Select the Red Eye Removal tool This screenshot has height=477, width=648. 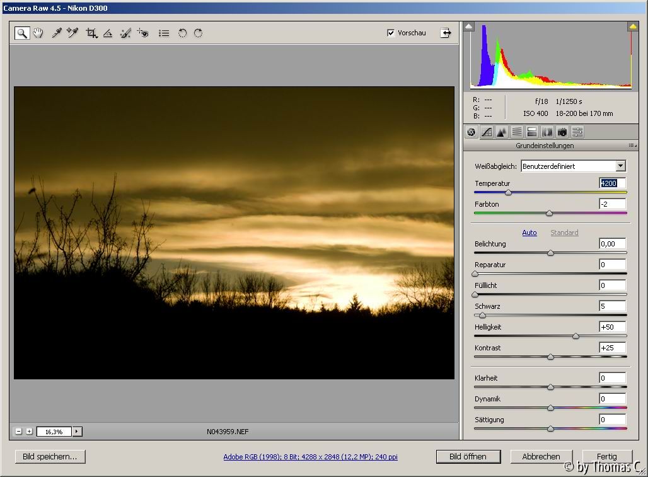[x=142, y=33]
